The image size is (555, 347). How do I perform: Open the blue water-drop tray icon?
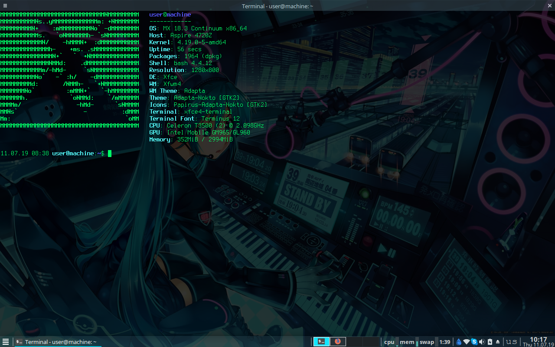[x=459, y=342]
